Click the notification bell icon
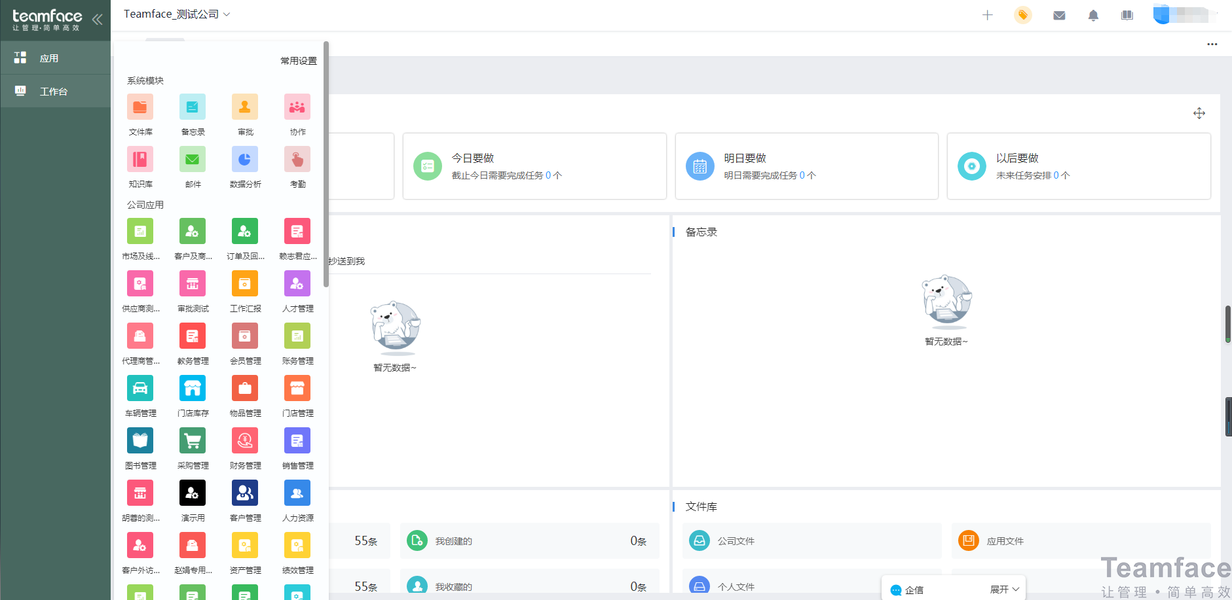The image size is (1232, 600). pos(1093,15)
